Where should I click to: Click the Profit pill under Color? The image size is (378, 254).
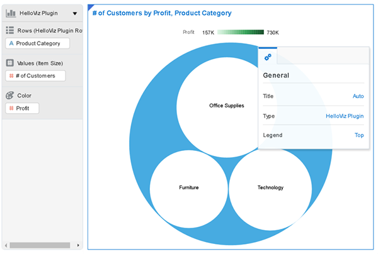(22, 108)
